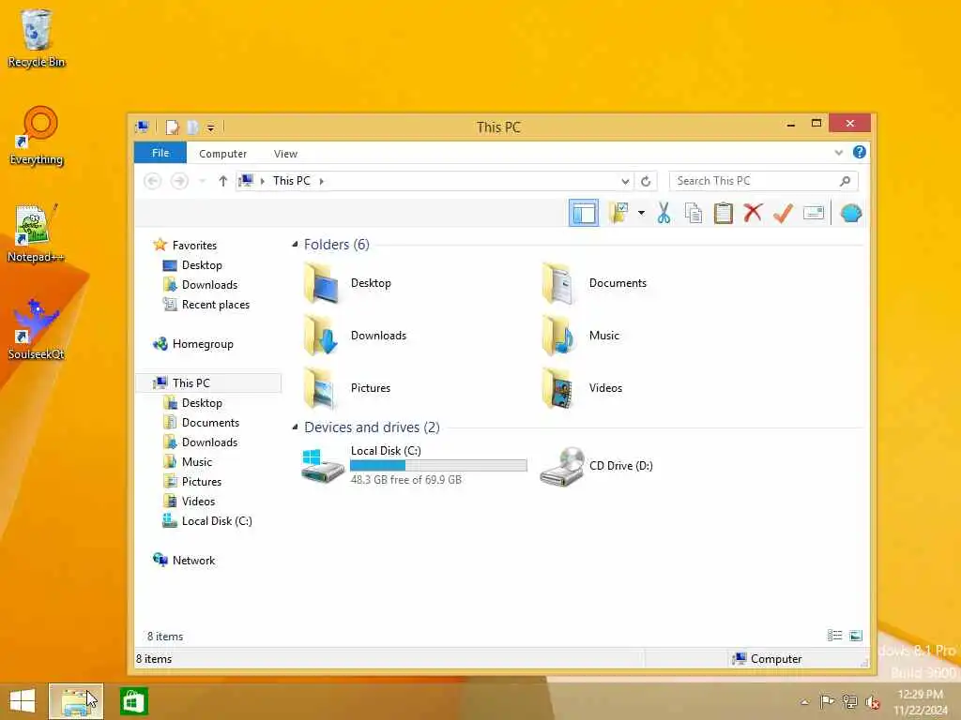Switch to Details view button
Viewport: 961px width, 720px height.
coord(834,636)
